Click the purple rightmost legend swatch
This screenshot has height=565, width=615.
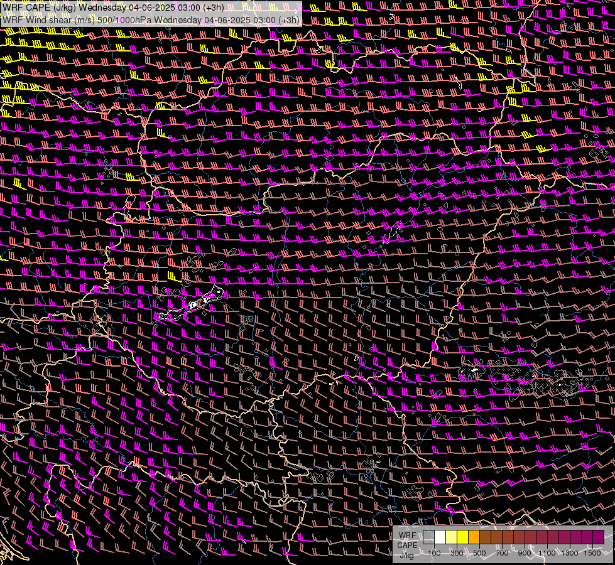(x=598, y=537)
